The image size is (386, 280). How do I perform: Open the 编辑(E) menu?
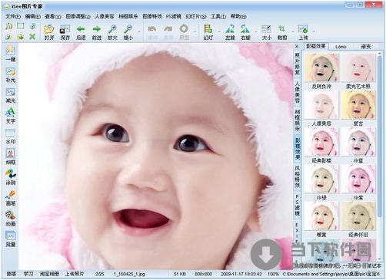coord(33,16)
